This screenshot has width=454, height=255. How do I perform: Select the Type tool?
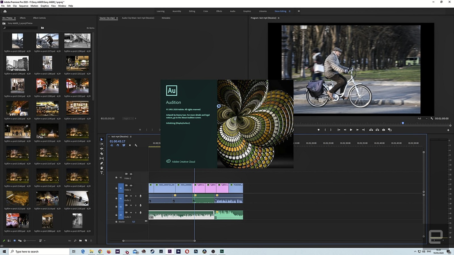point(102,173)
